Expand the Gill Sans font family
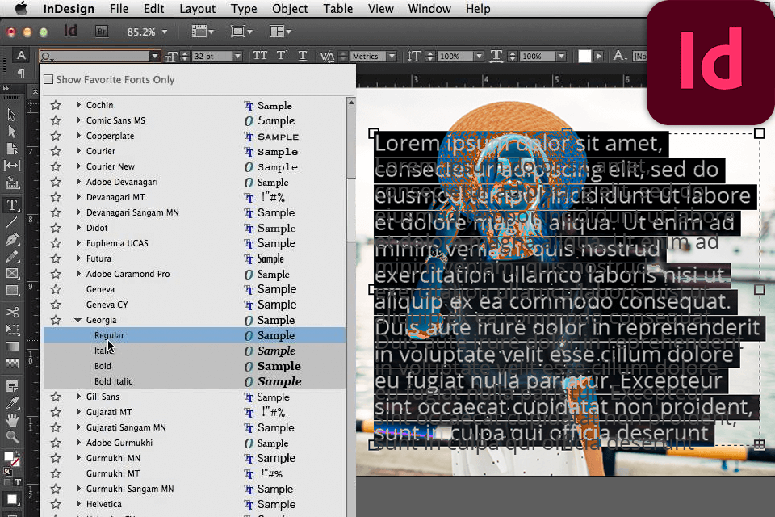Viewport: 775px width, 517px height. tap(78, 397)
